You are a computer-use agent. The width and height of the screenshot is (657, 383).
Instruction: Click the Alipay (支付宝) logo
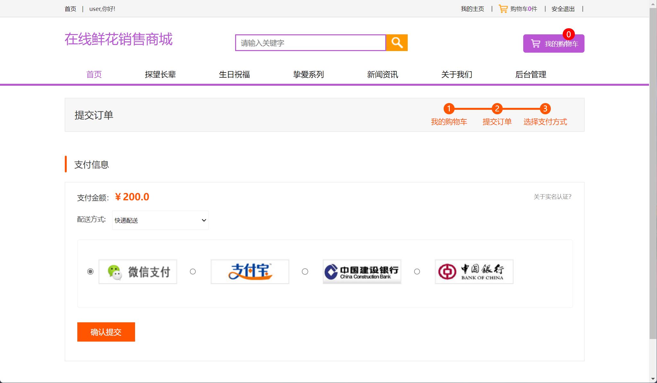point(250,271)
